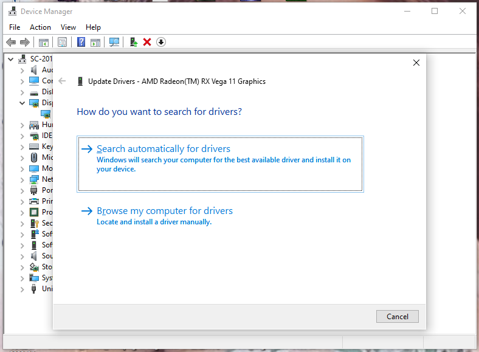479x352 pixels.
Task: Click red X Uninstall device icon
Action: [x=147, y=42]
